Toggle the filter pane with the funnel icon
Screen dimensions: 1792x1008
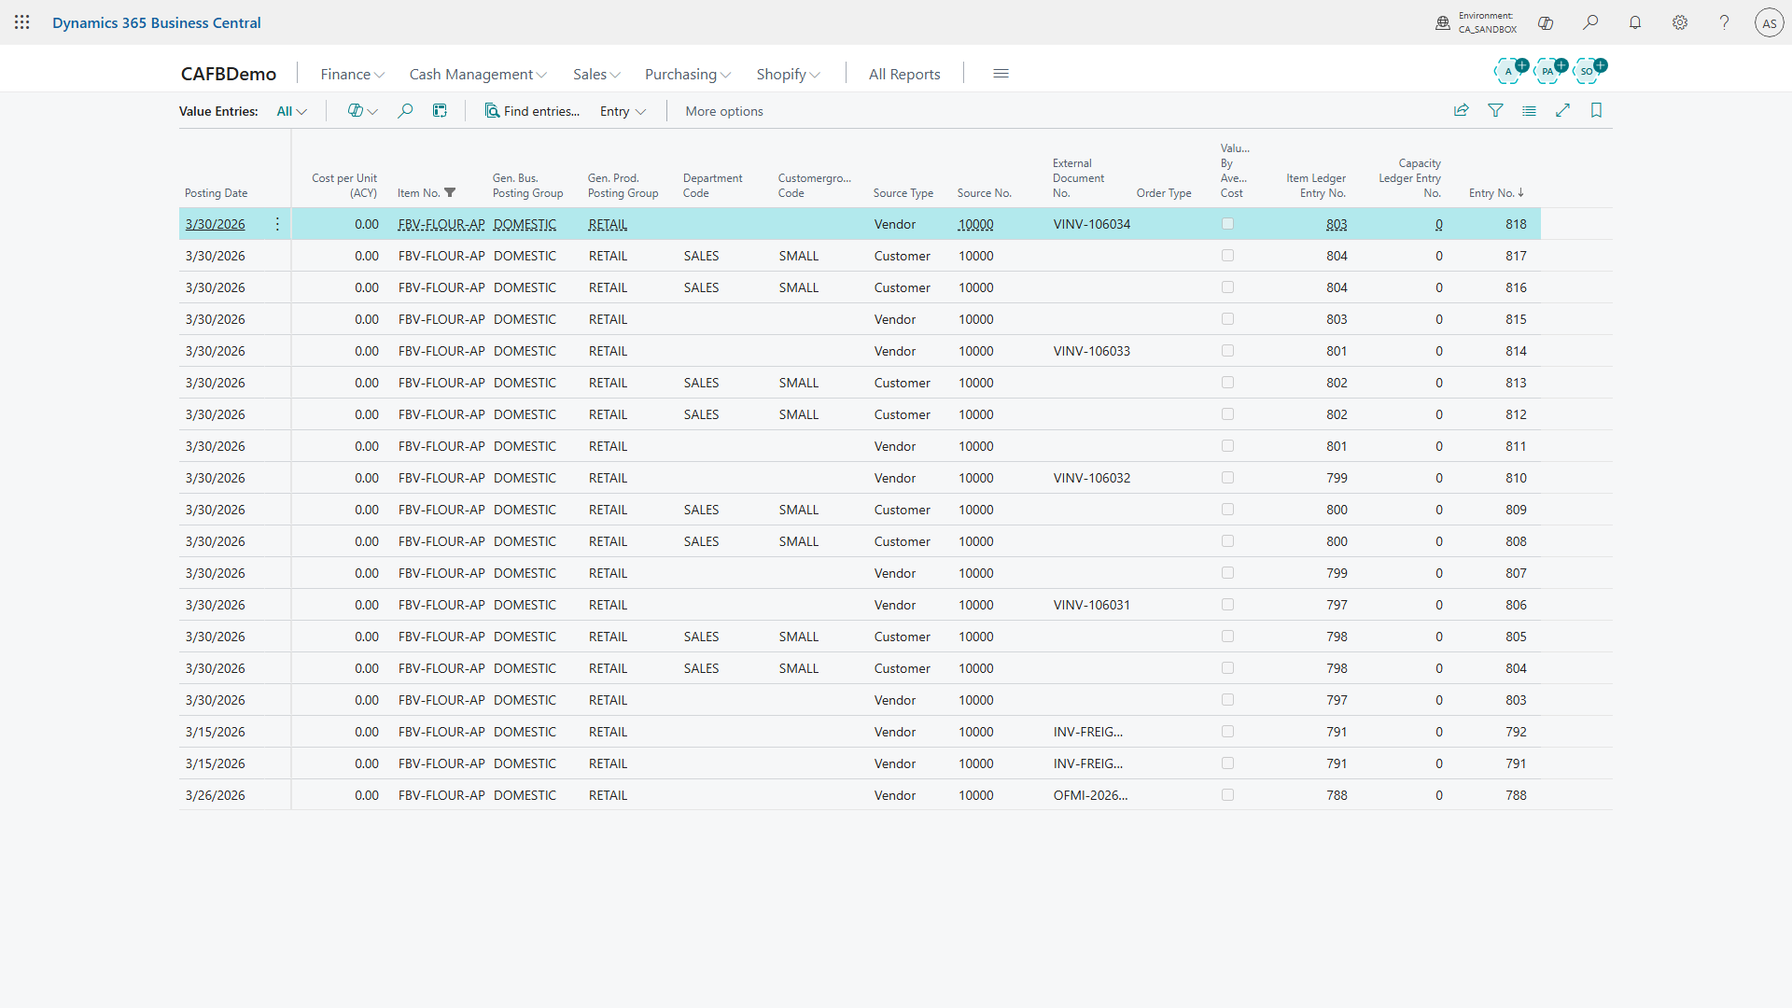pos(1496,110)
